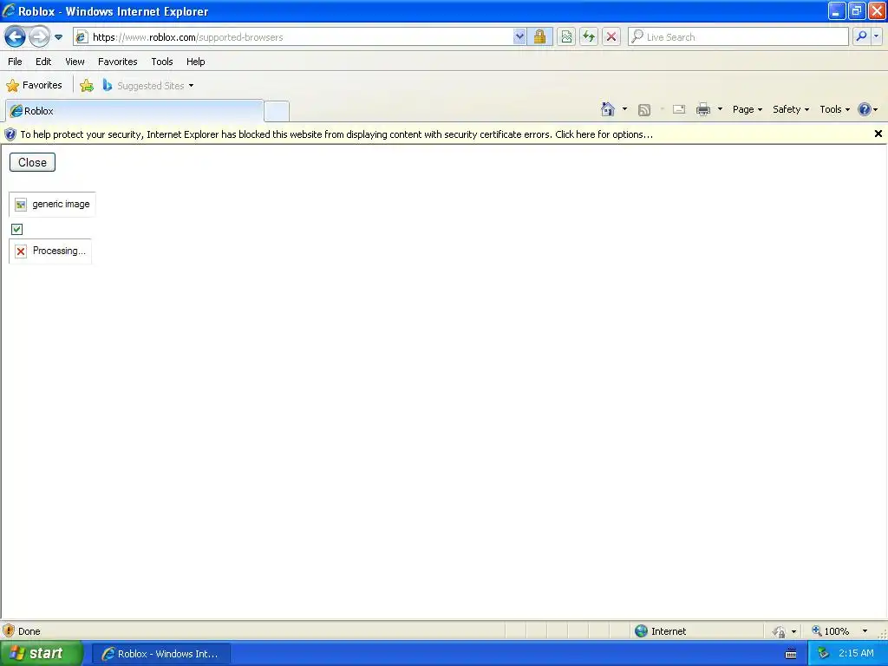Click the Back navigation arrow
888x666 pixels.
click(16, 37)
